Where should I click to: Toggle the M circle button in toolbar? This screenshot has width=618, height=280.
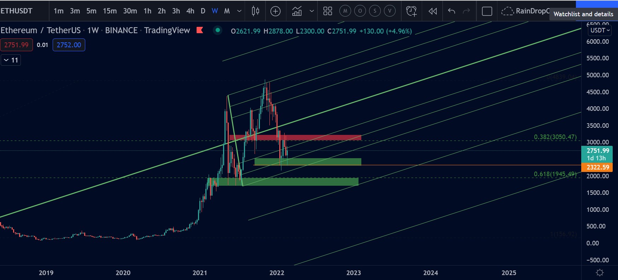[x=345, y=11]
